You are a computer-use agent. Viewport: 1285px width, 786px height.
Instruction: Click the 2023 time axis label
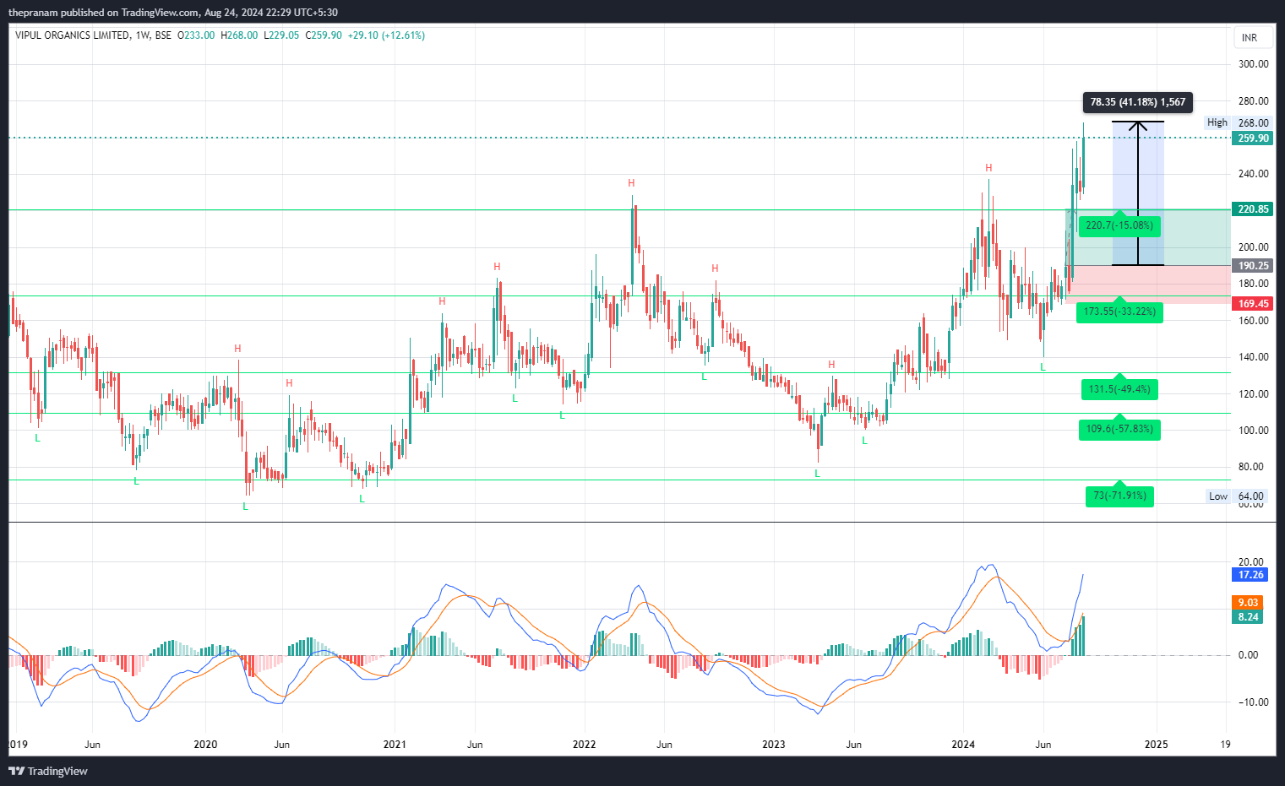click(x=774, y=745)
